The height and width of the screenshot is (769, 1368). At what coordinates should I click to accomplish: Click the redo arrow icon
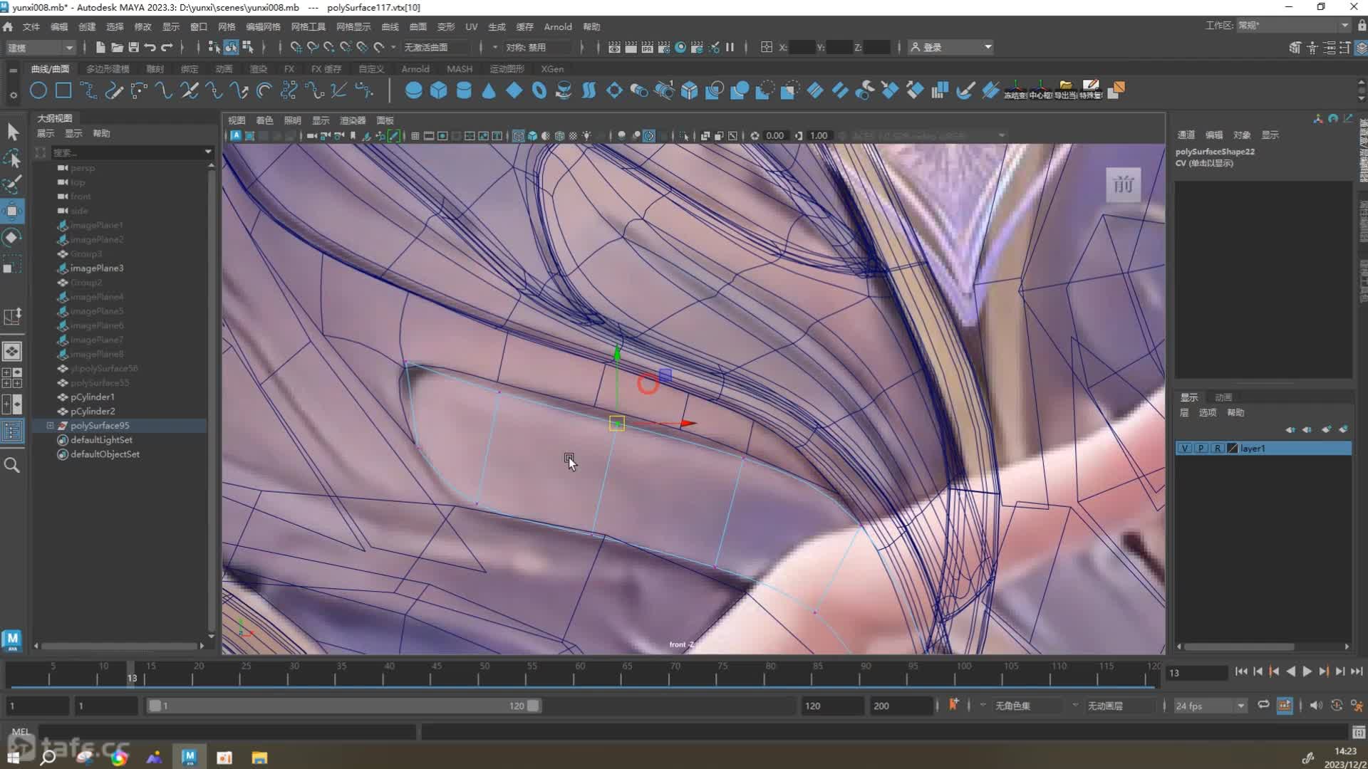(167, 47)
